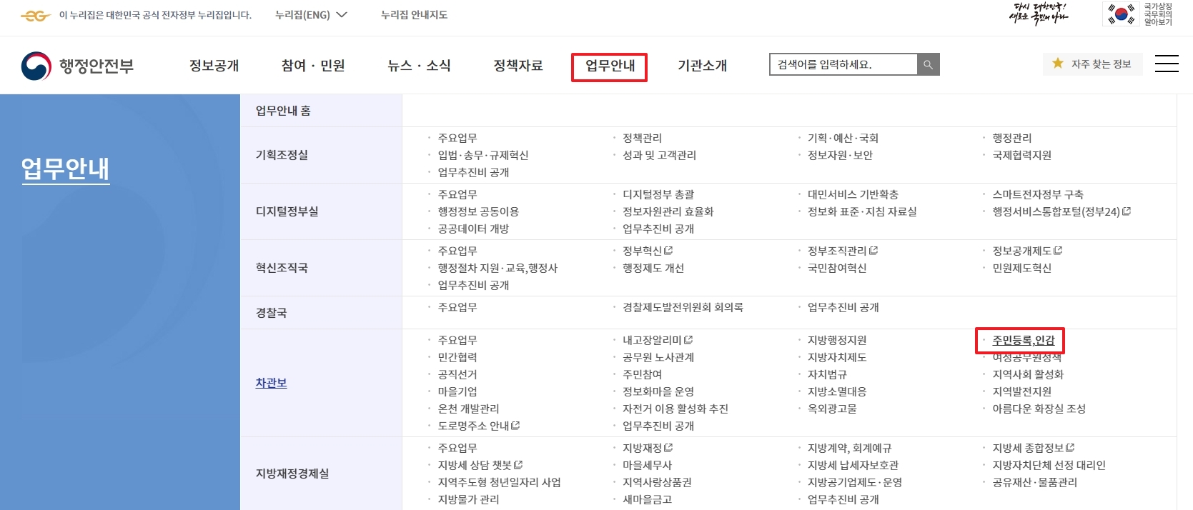Screen dimensions: 1193x510
Task: Click the search magnifier icon
Action: [928, 64]
